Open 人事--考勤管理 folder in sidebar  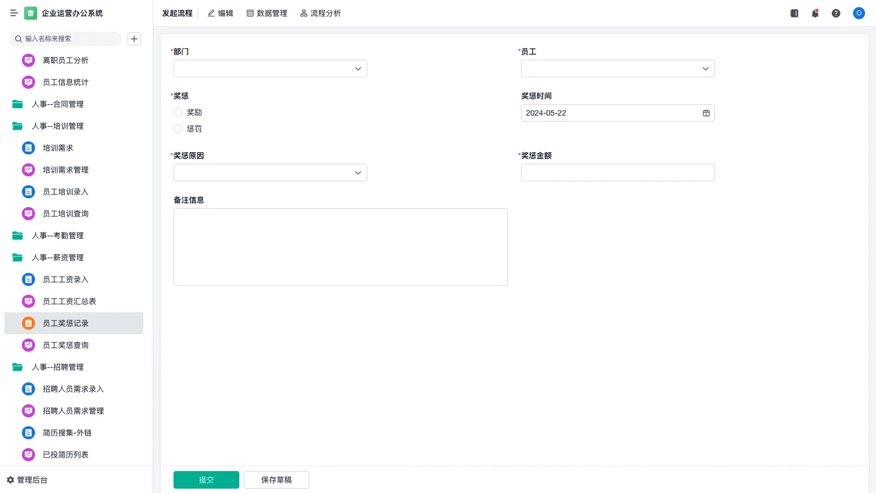(x=58, y=236)
